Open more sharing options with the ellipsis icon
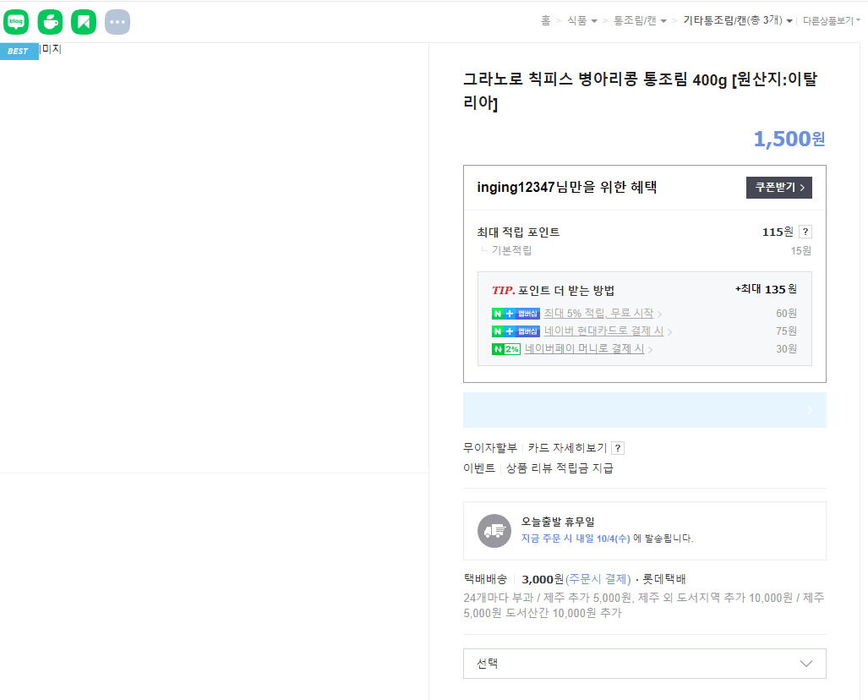The image size is (868, 700). (x=117, y=22)
